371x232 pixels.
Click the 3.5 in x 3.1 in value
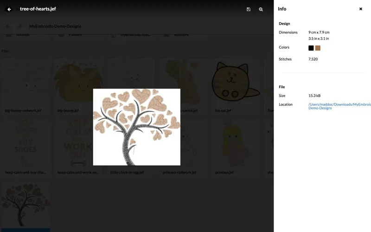click(319, 39)
